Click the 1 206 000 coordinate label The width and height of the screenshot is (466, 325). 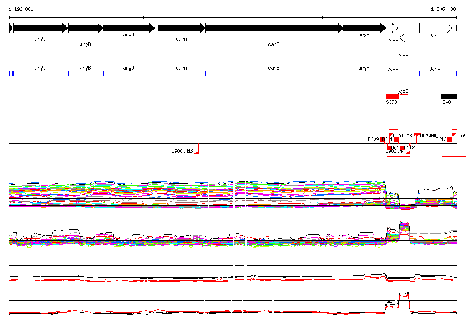[x=443, y=9]
